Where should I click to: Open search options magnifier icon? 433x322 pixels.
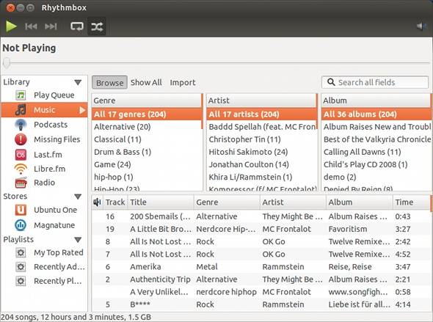(x=331, y=82)
